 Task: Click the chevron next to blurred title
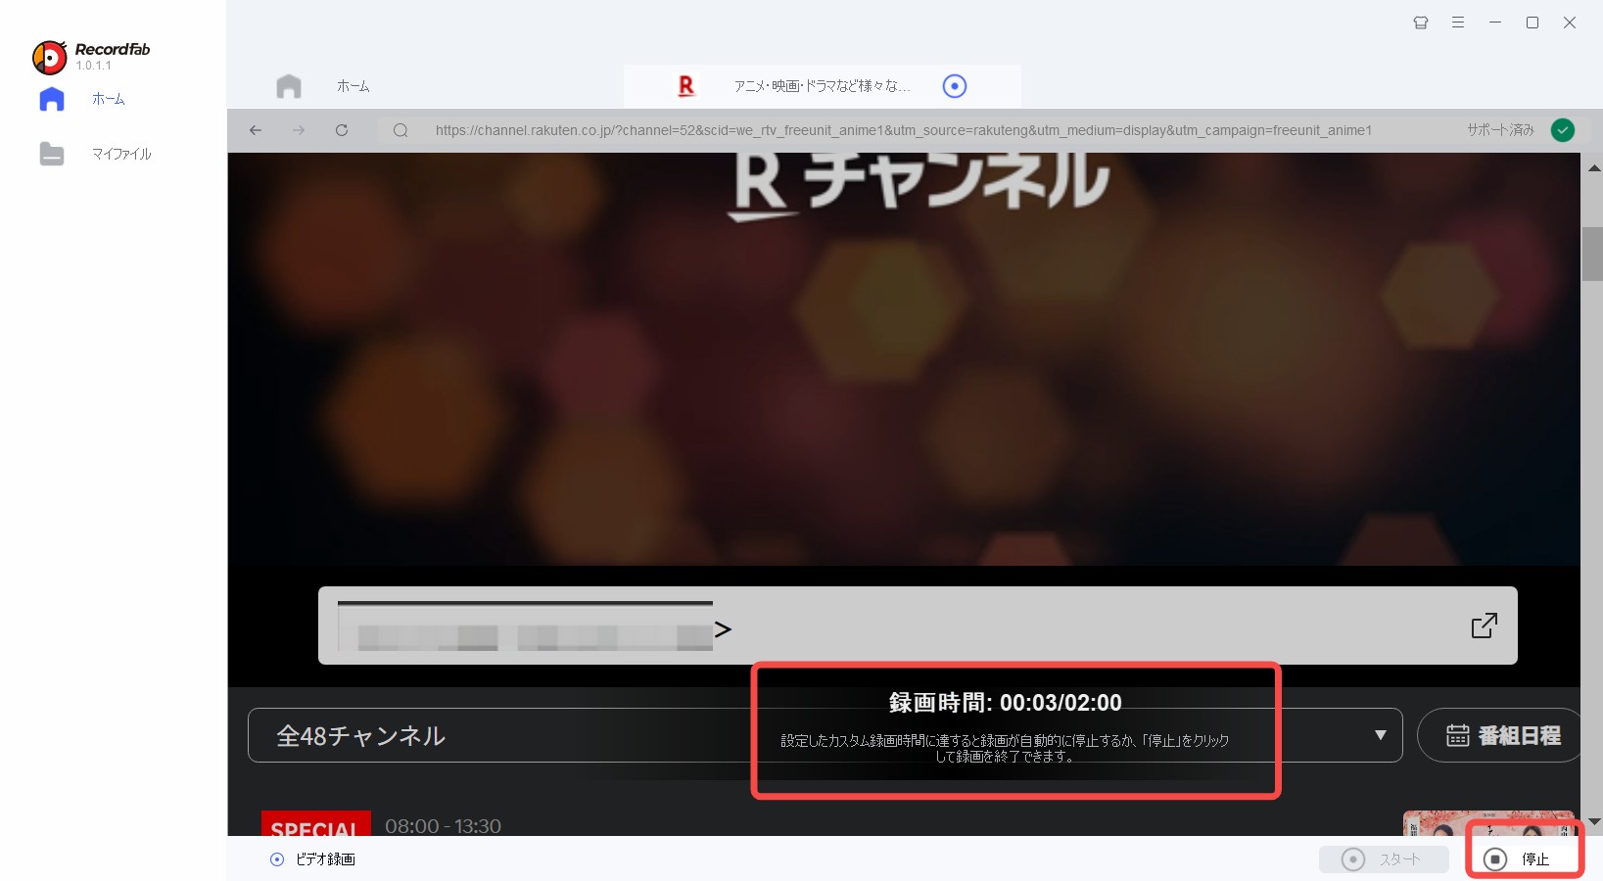point(723,629)
